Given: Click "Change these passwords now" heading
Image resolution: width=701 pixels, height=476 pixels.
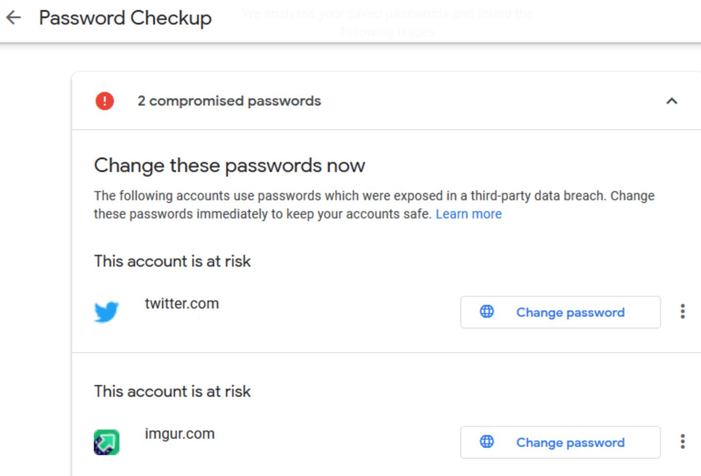Looking at the screenshot, I should tap(229, 166).
